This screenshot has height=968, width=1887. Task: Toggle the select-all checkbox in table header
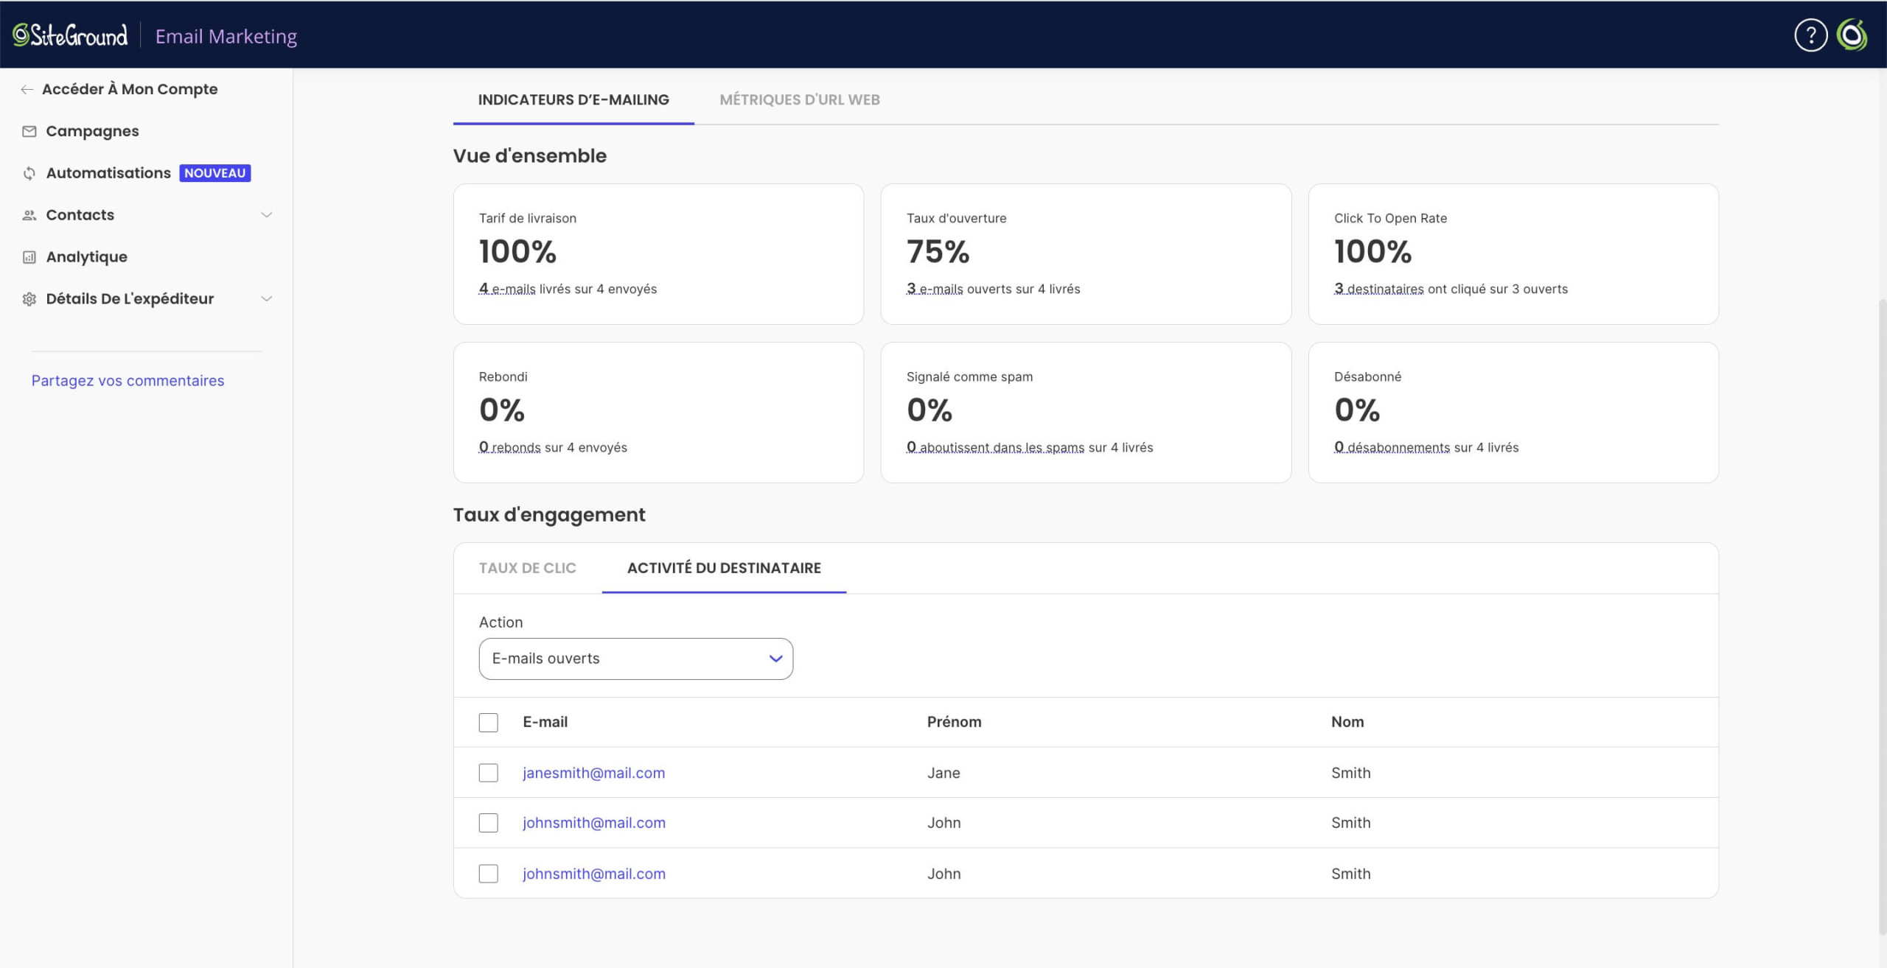488,722
